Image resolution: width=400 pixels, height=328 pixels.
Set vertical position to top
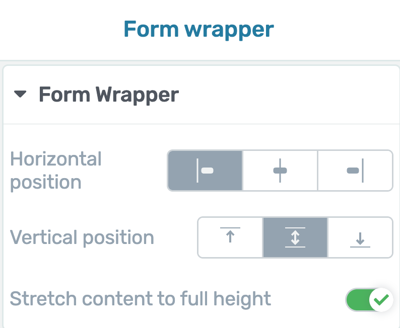tap(230, 237)
